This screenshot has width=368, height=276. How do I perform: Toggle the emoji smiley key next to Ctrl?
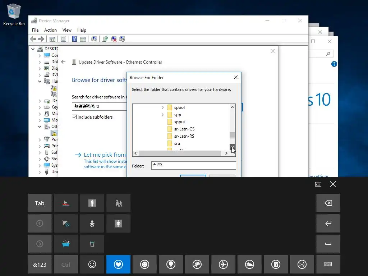(92, 264)
